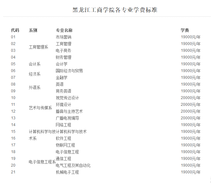Click the department name 艺术与传媒系
Image resolution: width=211 pixels, height=184 pixels.
(41, 108)
